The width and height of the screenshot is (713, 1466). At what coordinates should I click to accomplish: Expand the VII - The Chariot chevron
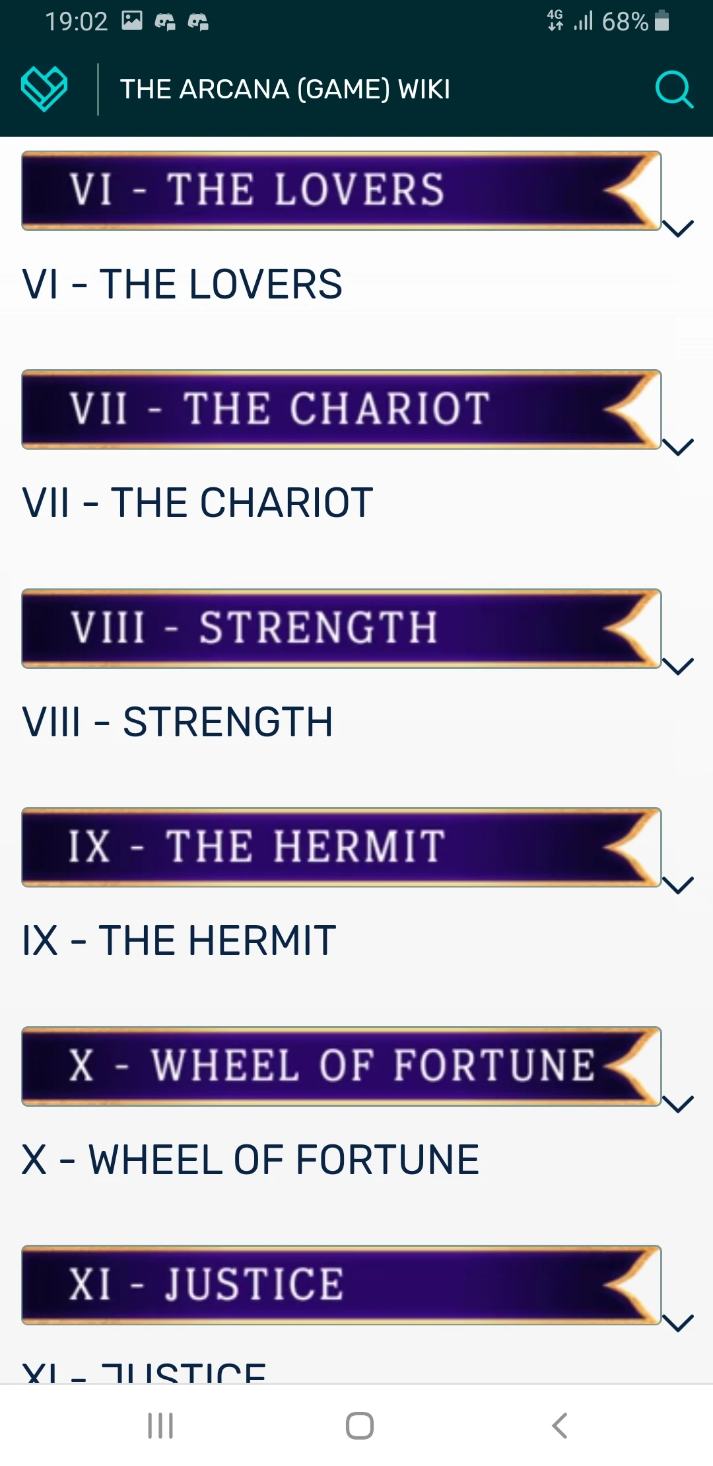coord(678,447)
